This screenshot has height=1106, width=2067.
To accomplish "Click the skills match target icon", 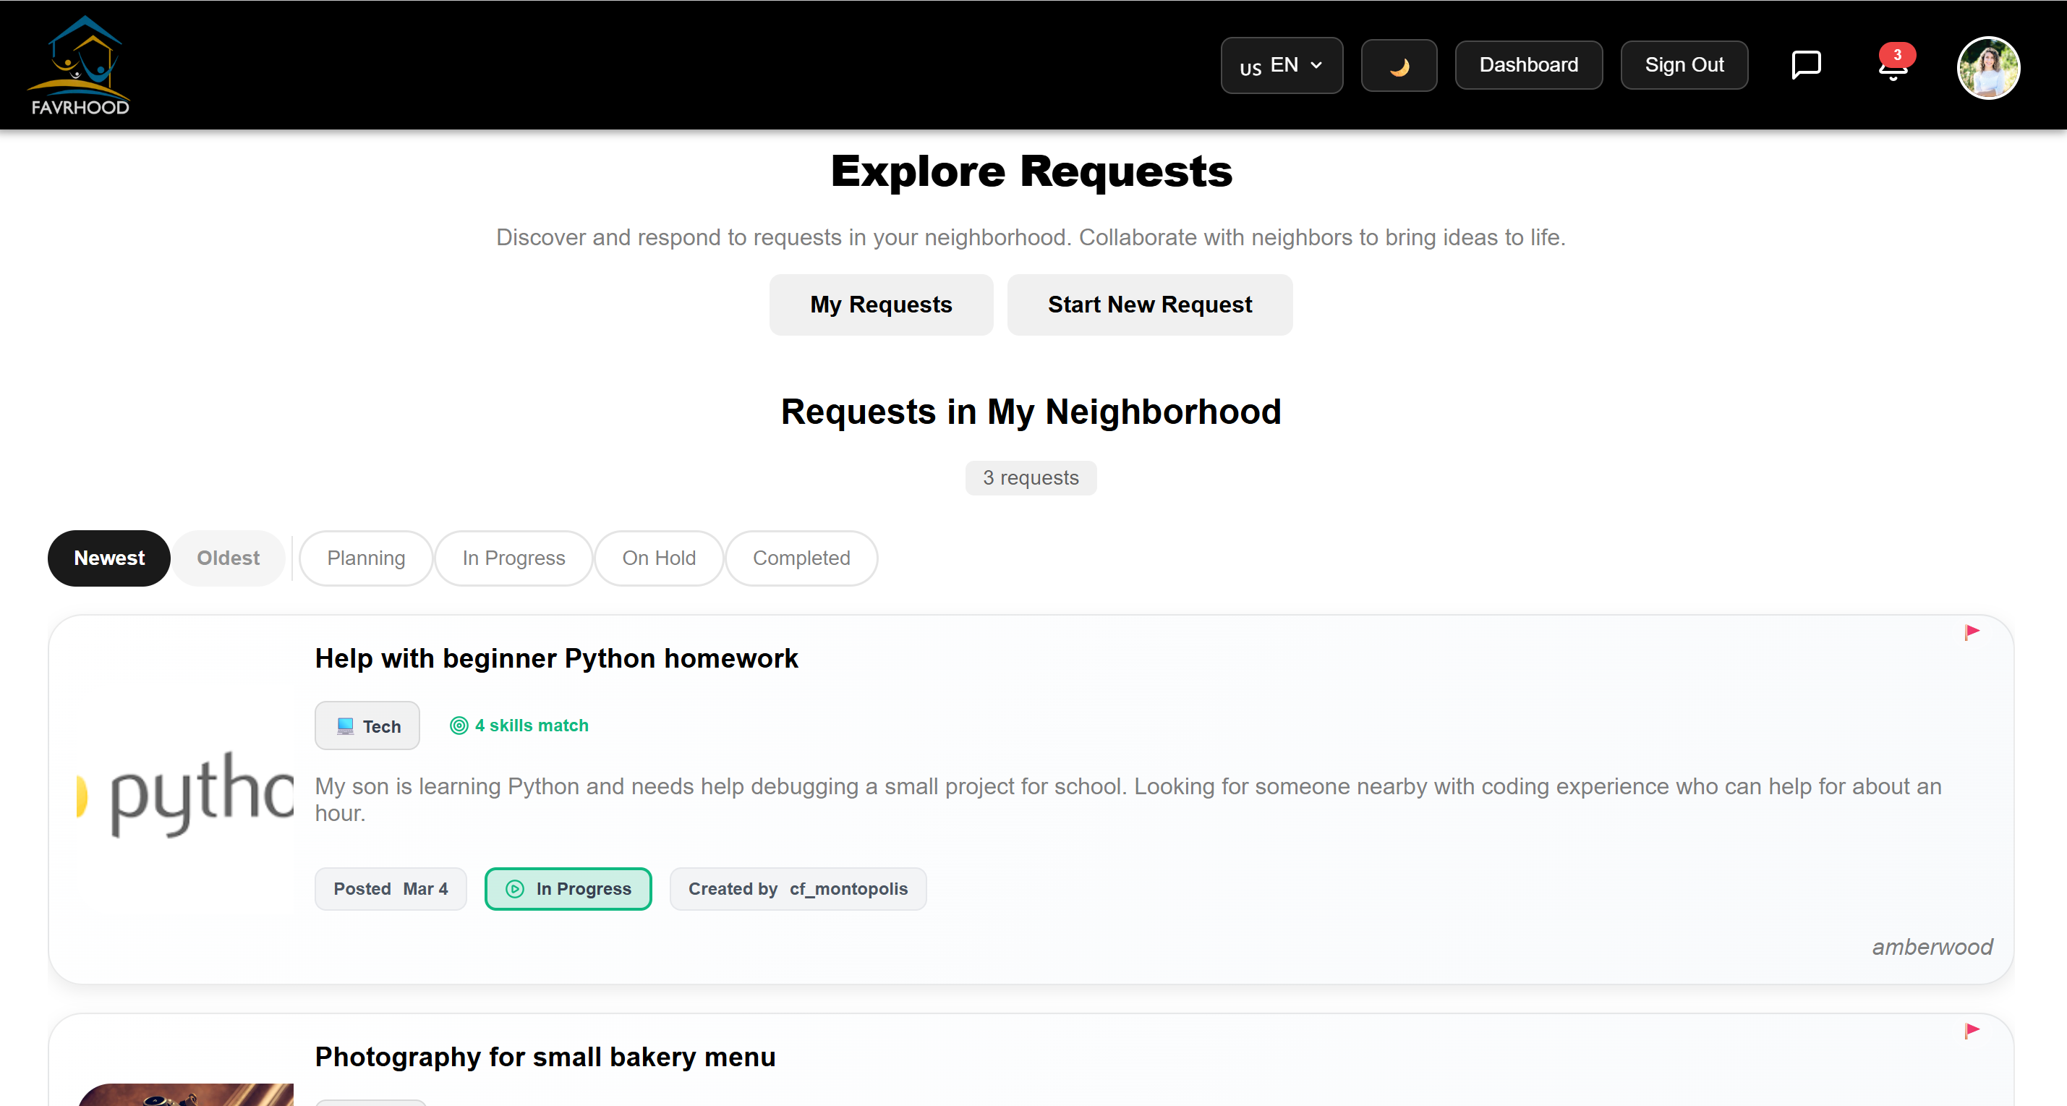I will [459, 726].
